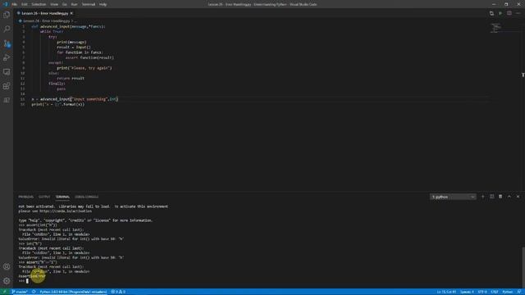Open the File menu

(15, 4)
